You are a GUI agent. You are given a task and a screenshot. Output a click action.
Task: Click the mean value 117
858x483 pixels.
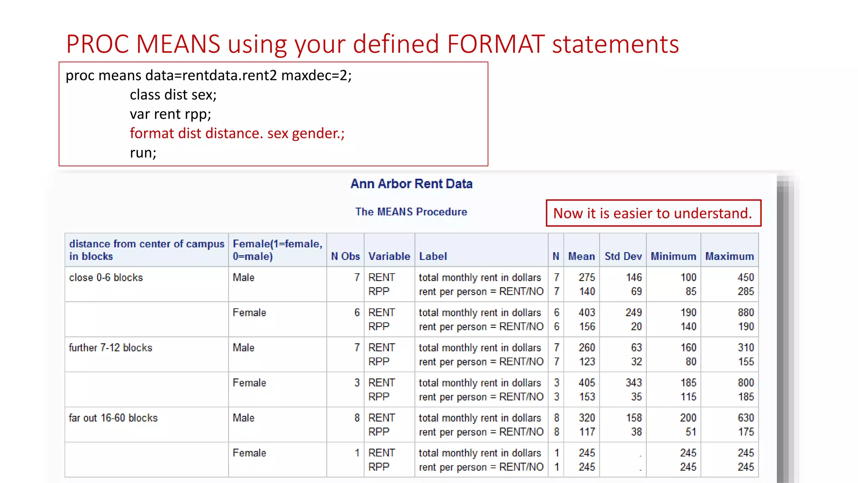point(587,432)
